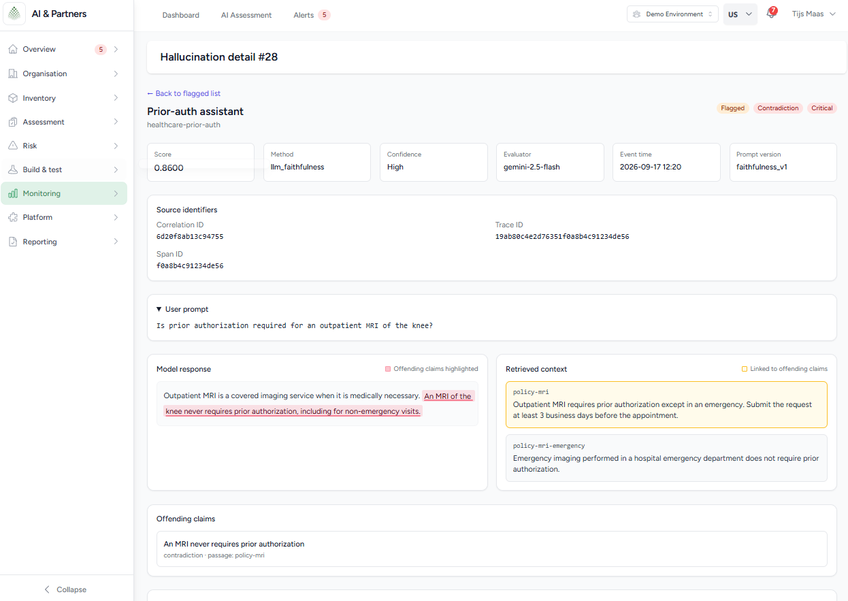Viewport: 848px width, 601px height.
Task: Click the Assessment clipboard icon
Action: click(x=13, y=122)
